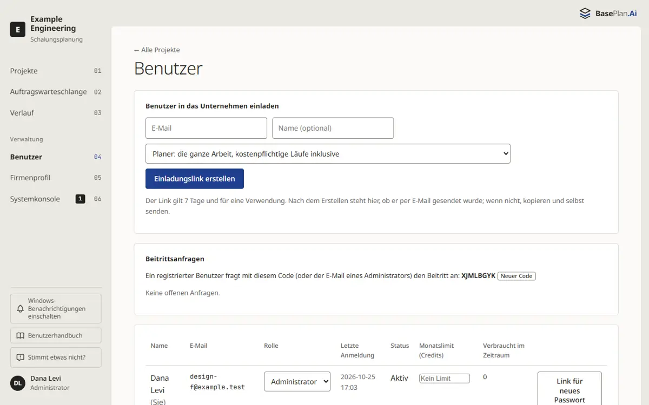Click the BasePlan.Ai stacked layers logo
This screenshot has height=405, width=649.
click(585, 13)
